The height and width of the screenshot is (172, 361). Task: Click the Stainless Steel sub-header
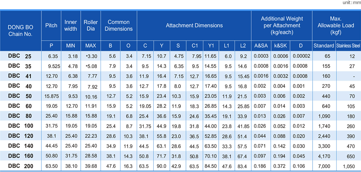point(348,46)
